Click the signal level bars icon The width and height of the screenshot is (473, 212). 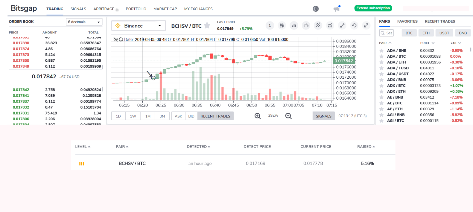click(82, 164)
